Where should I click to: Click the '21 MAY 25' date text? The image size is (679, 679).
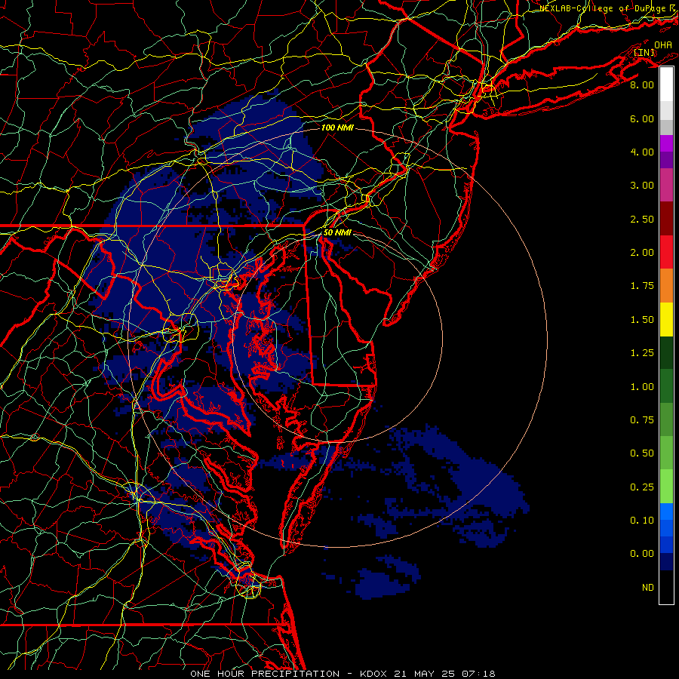click(x=424, y=674)
